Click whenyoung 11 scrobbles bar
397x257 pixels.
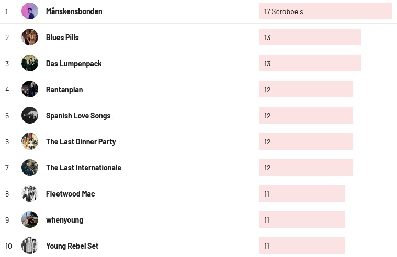(x=301, y=219)
